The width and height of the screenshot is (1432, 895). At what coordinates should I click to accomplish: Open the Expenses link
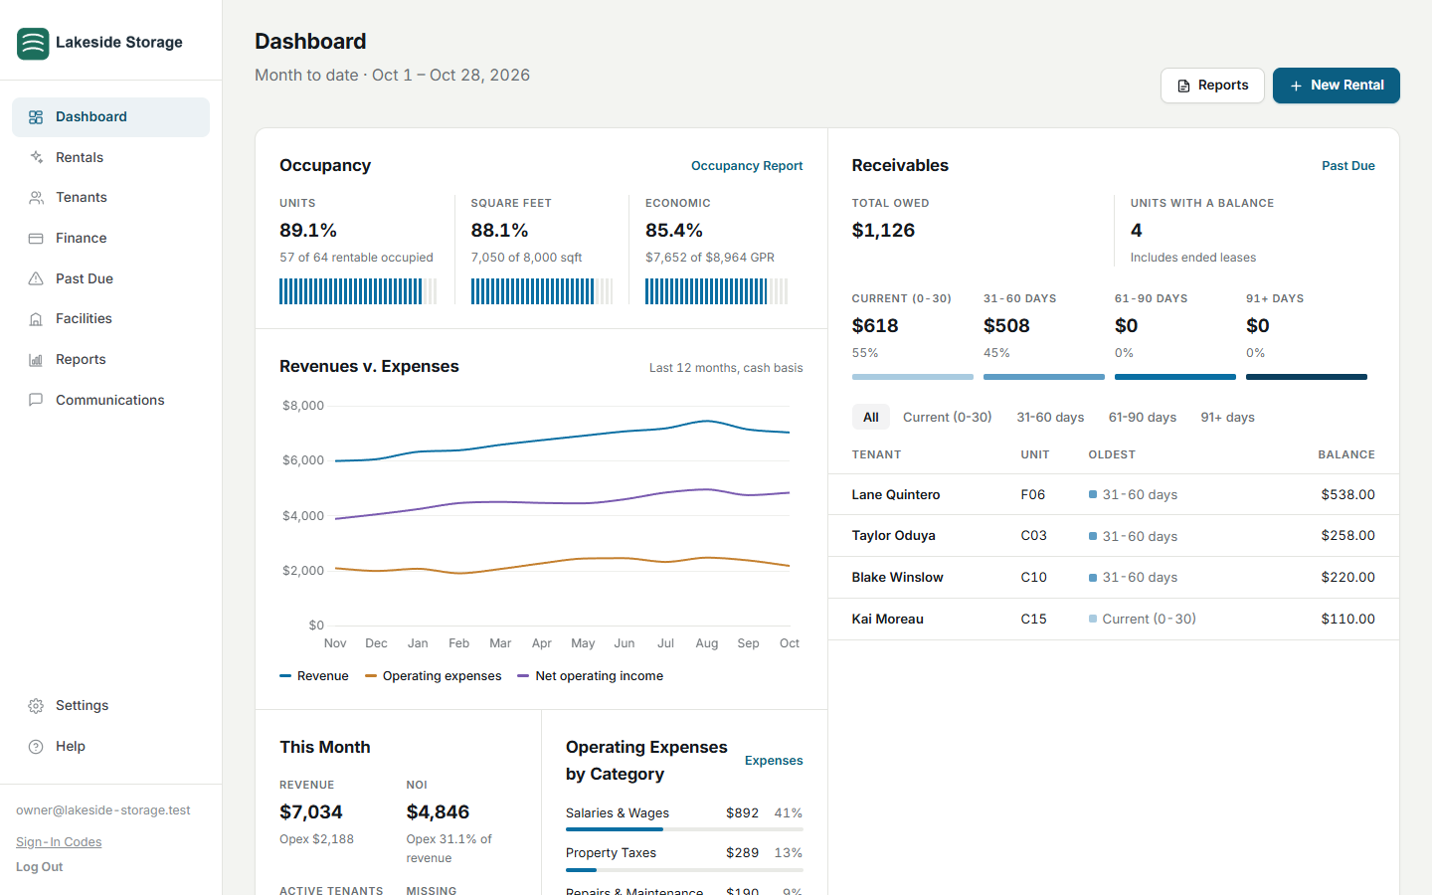click(x=774, y=761)
